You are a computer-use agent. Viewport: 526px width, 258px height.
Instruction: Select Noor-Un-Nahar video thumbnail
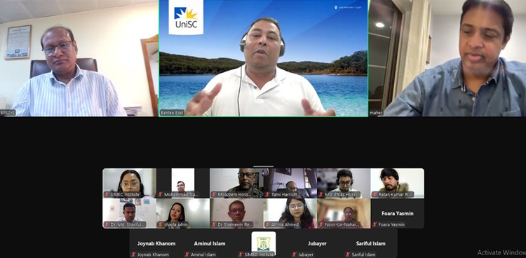(x=344, y=213)
